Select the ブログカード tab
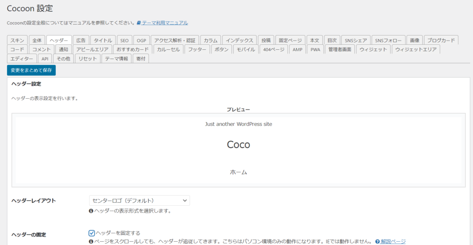 (x=441, y=40)
